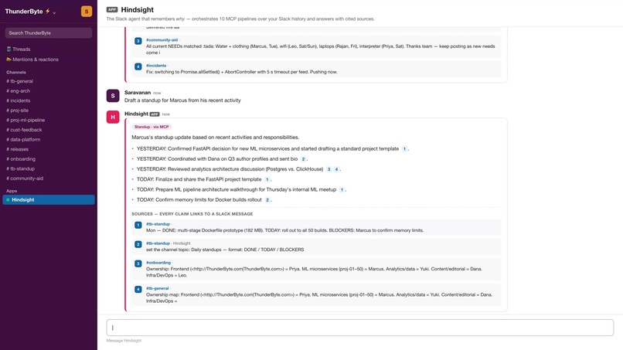Focus the Search ThunderByte field
Screen dimensions: 623x350
49,33
